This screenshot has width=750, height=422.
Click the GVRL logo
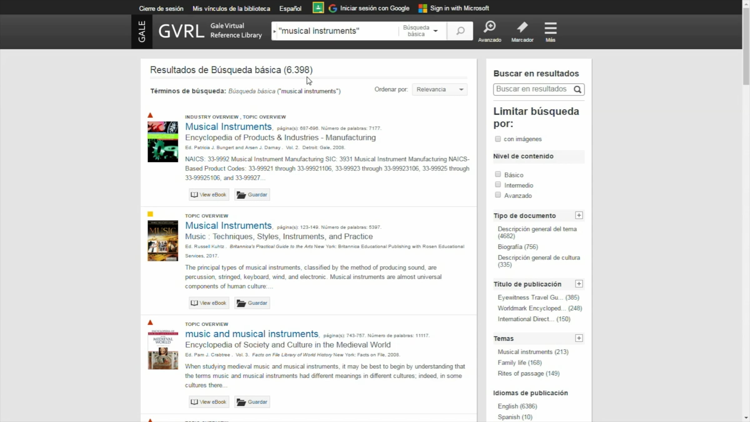pyautogui.click(x=181, y=31)
